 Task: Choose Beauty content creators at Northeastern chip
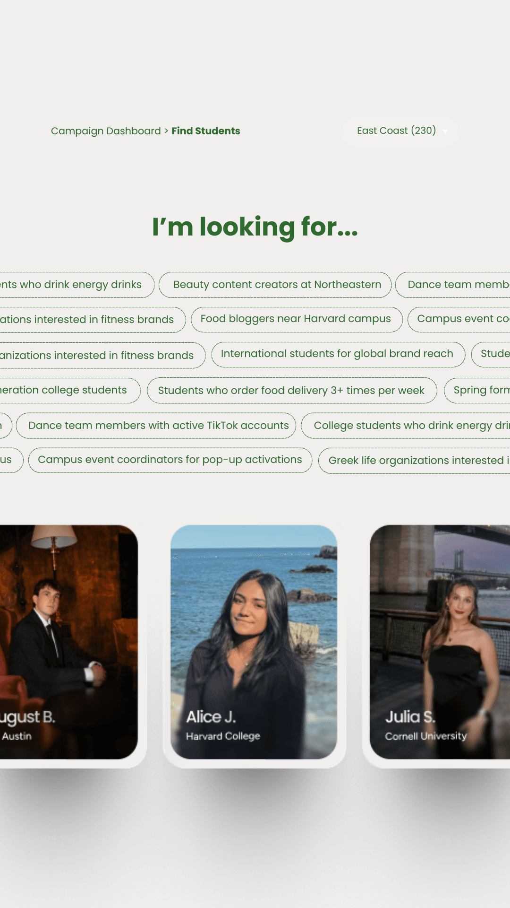point(275,285)
